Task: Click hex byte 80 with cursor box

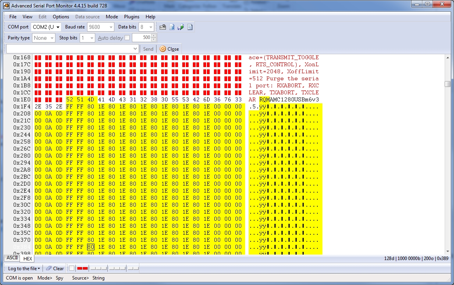Action: [91, 247]
